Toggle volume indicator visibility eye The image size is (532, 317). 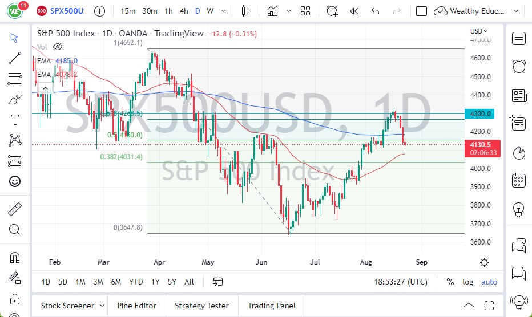[x=57, y=47]
